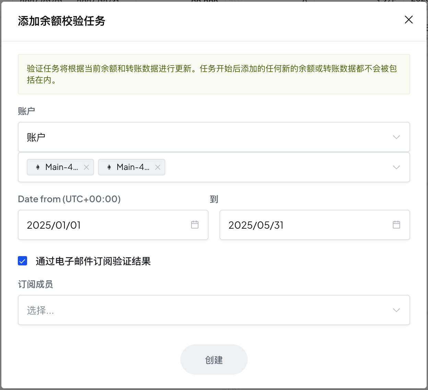428x390 pixels.
Task: Open calendar picker for Date from field
Action: 195,225
